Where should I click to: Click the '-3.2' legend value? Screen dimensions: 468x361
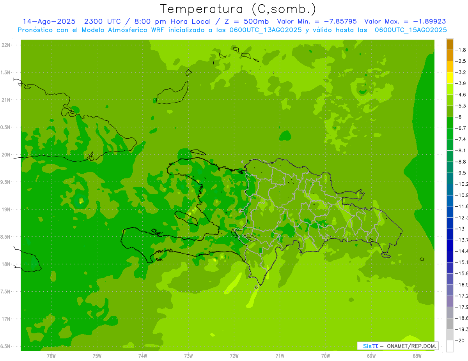(461, 72)
